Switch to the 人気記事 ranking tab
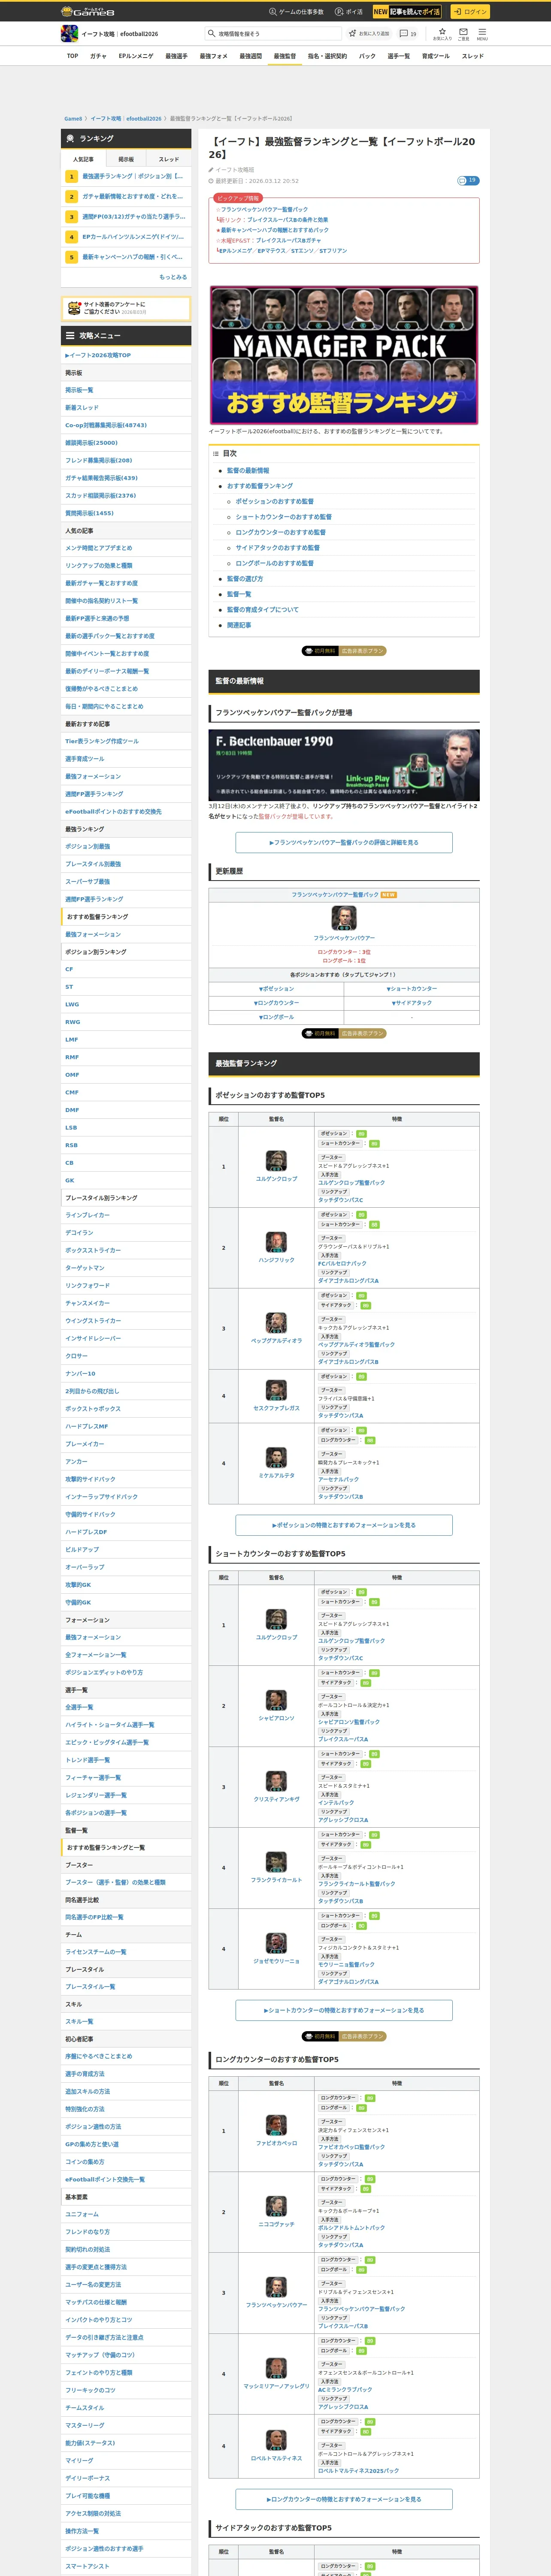Screen dimensions: 551x2576 coord(83,159)
